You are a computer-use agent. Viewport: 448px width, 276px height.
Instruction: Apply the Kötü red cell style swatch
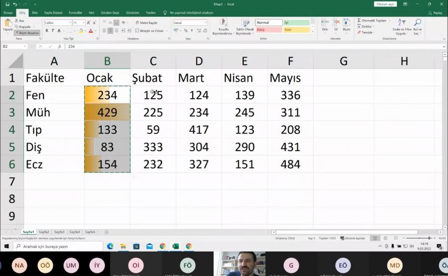click(x=268, y=30)
